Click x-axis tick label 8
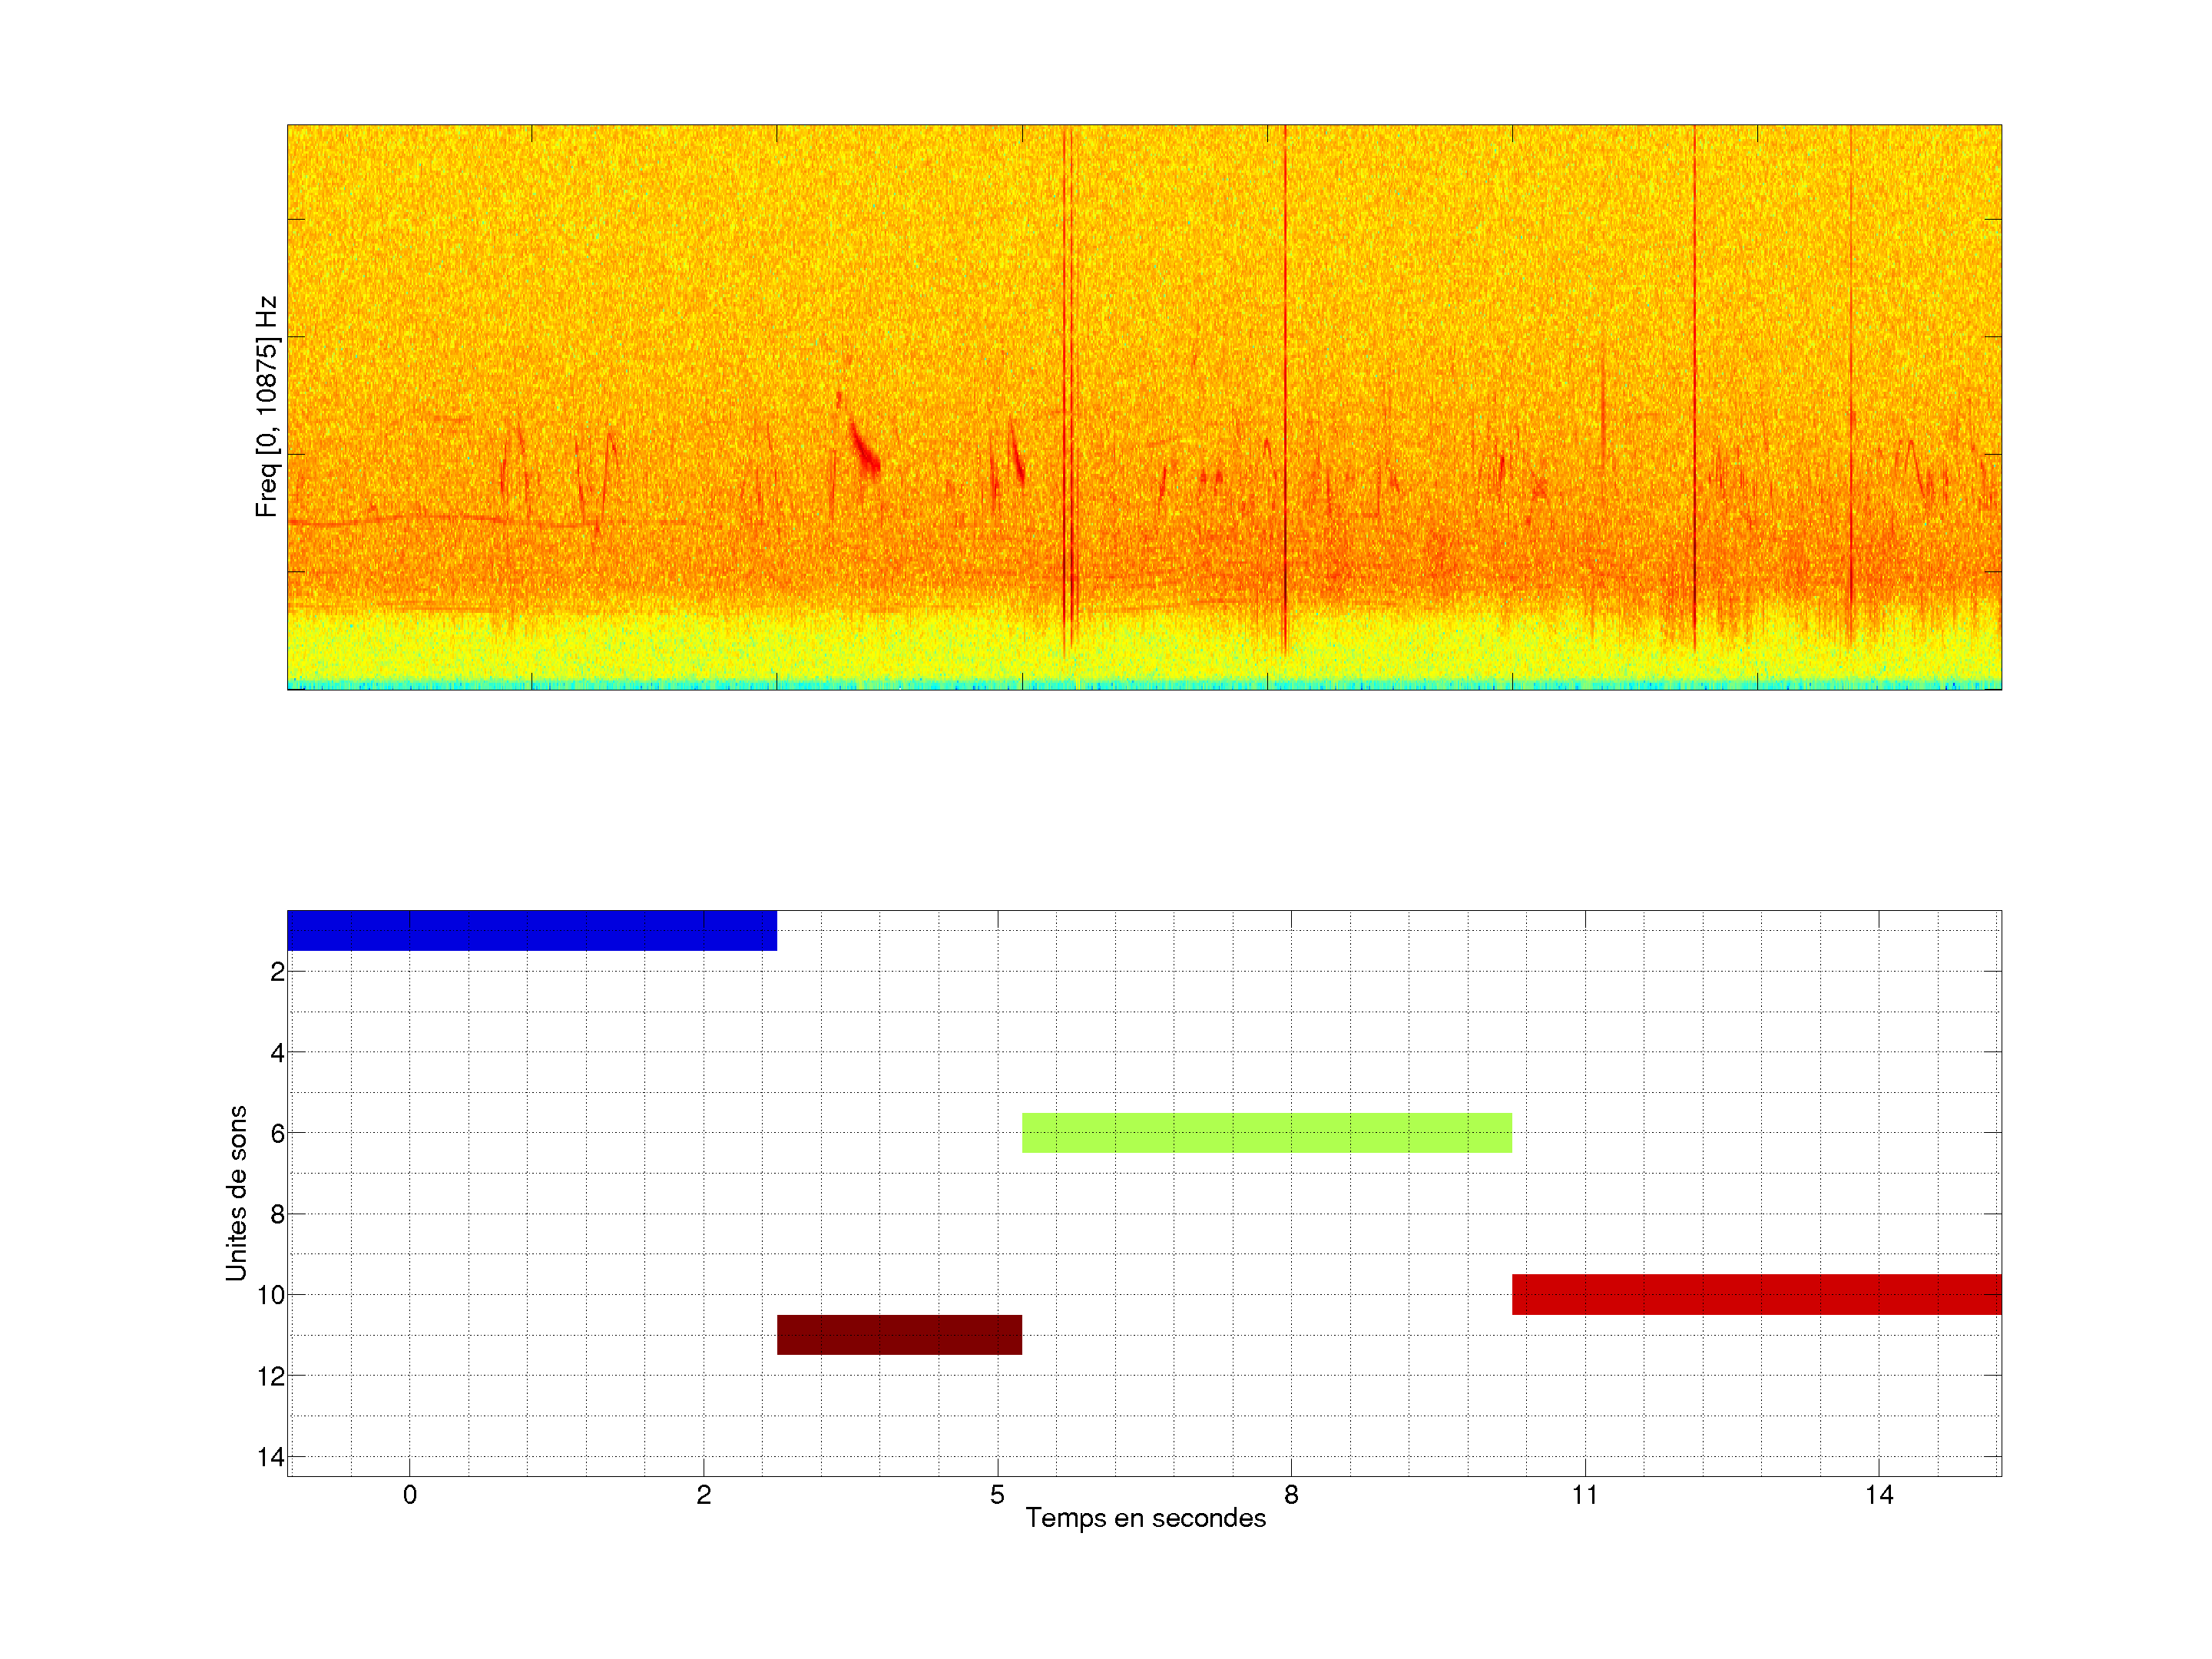 pos(1291,1495)
